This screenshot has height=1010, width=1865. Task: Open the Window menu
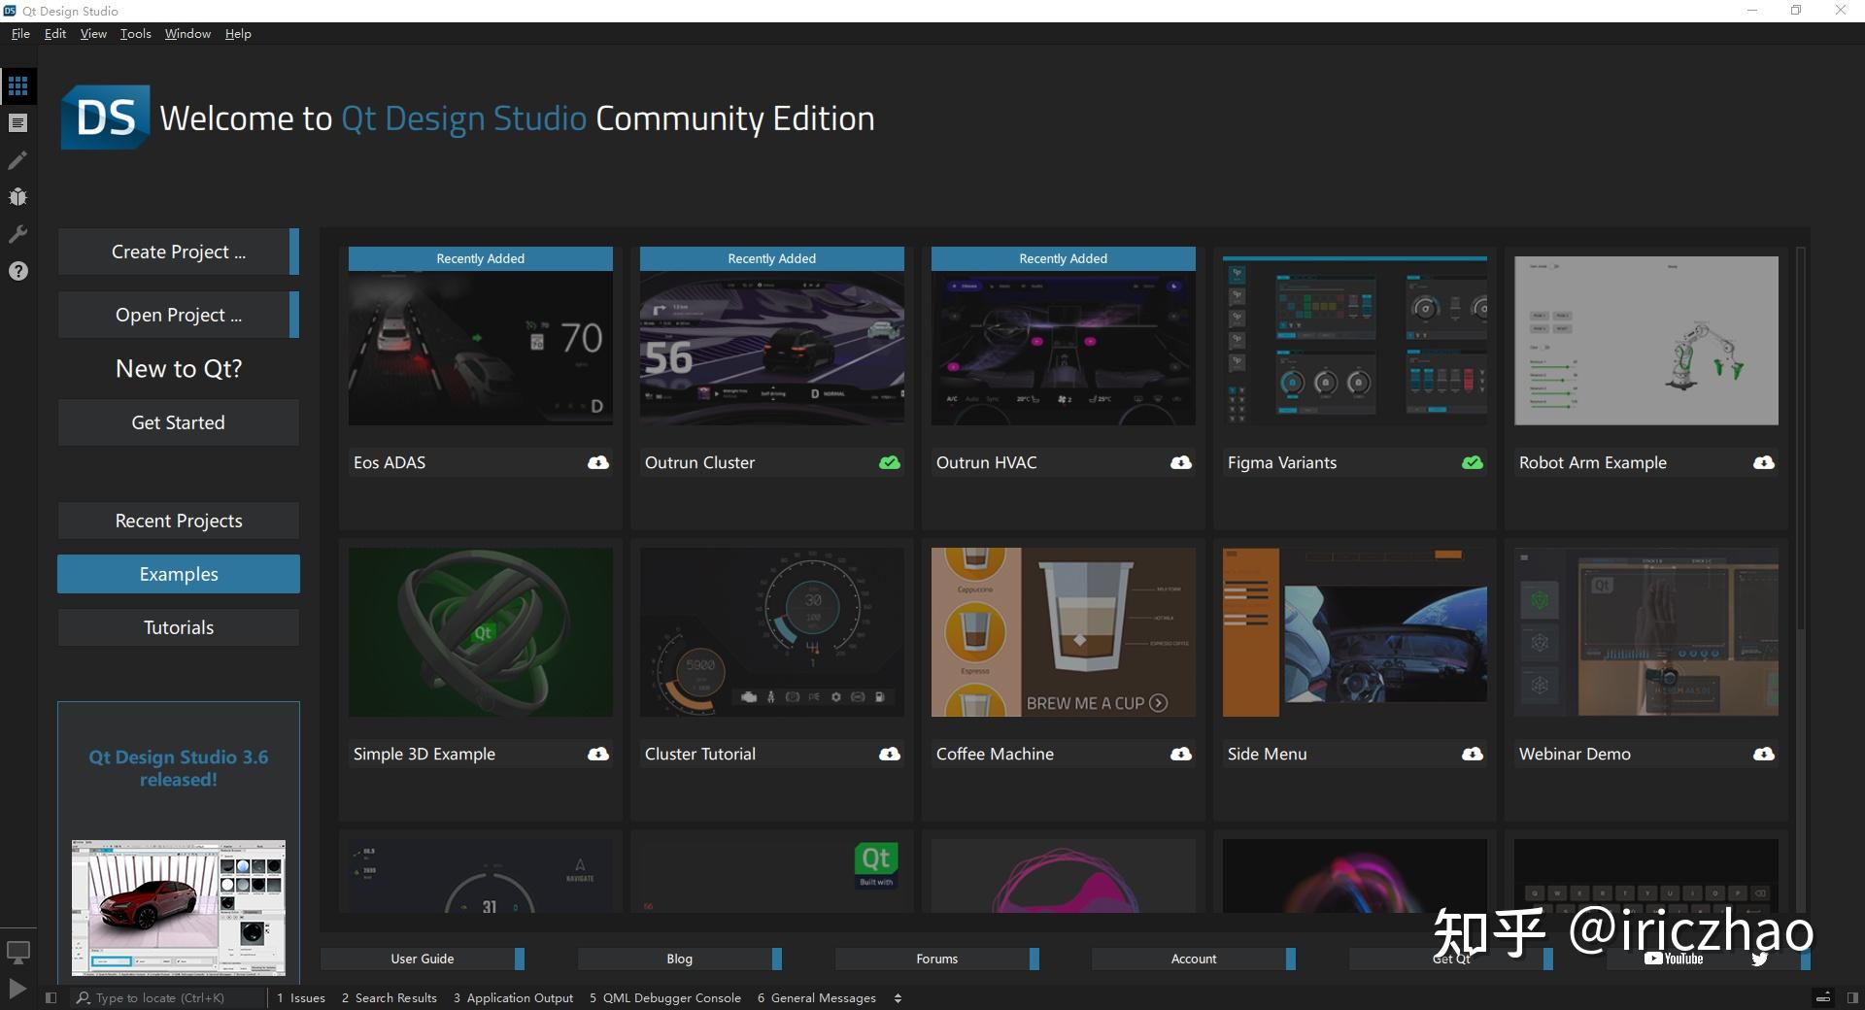pos(187,33)
